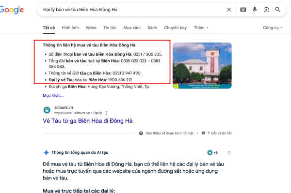Open the Công cụ tools dropdown
This screenshot has height=193, width=291.
(273, 28)
